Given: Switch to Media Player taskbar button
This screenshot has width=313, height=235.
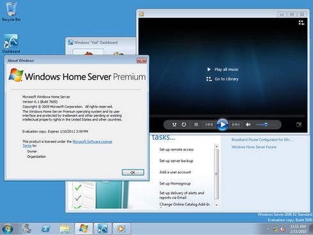Looking at the screenshot, I should (x=121, y=229).
